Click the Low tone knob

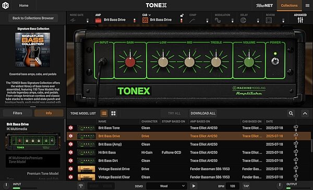[163, 62]
